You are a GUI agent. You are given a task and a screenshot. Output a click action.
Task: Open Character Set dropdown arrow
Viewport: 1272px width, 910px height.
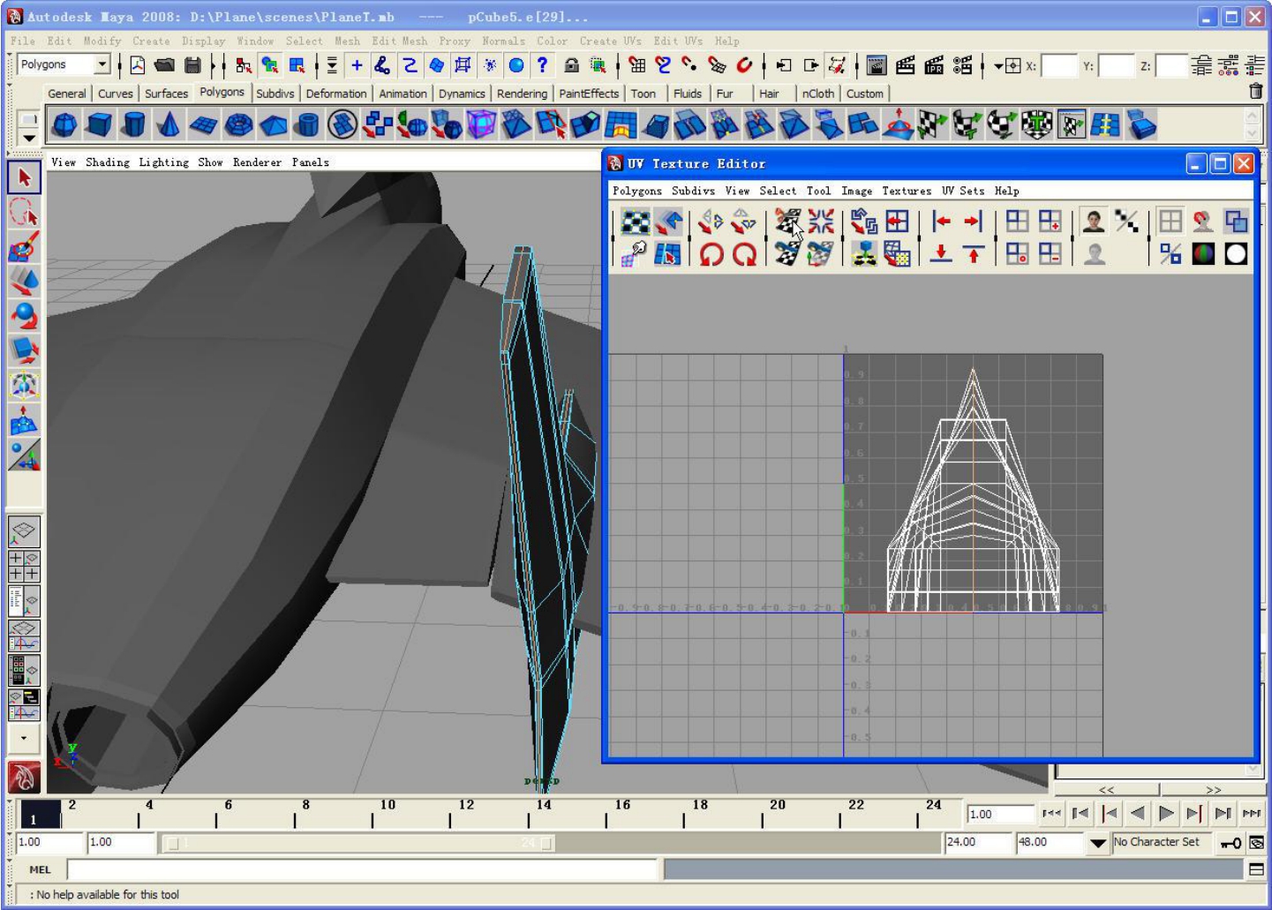tap(1097, 843)
